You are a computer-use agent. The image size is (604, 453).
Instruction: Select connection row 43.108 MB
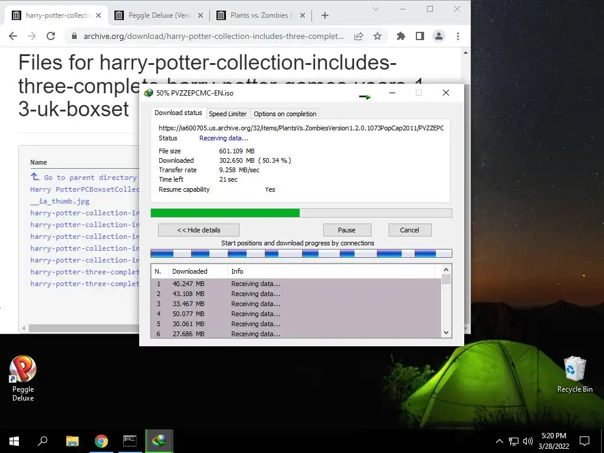point(296,294)
